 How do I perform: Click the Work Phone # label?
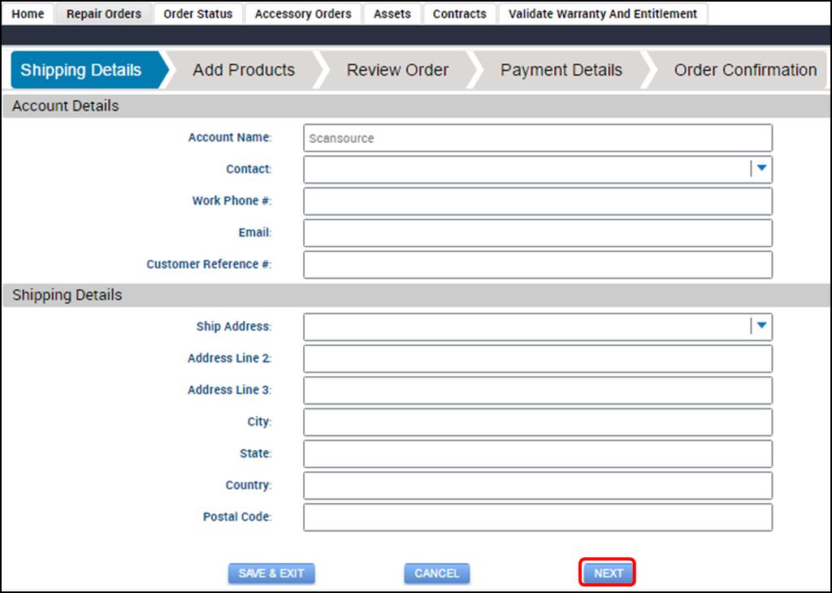coord(232,201)
